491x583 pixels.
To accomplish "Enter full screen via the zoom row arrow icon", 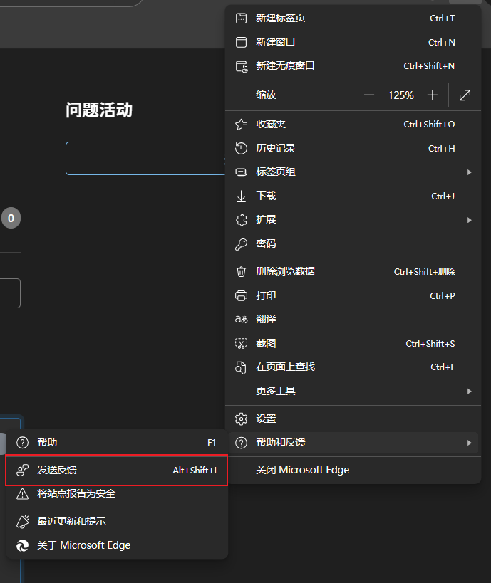I will (465, 95).
